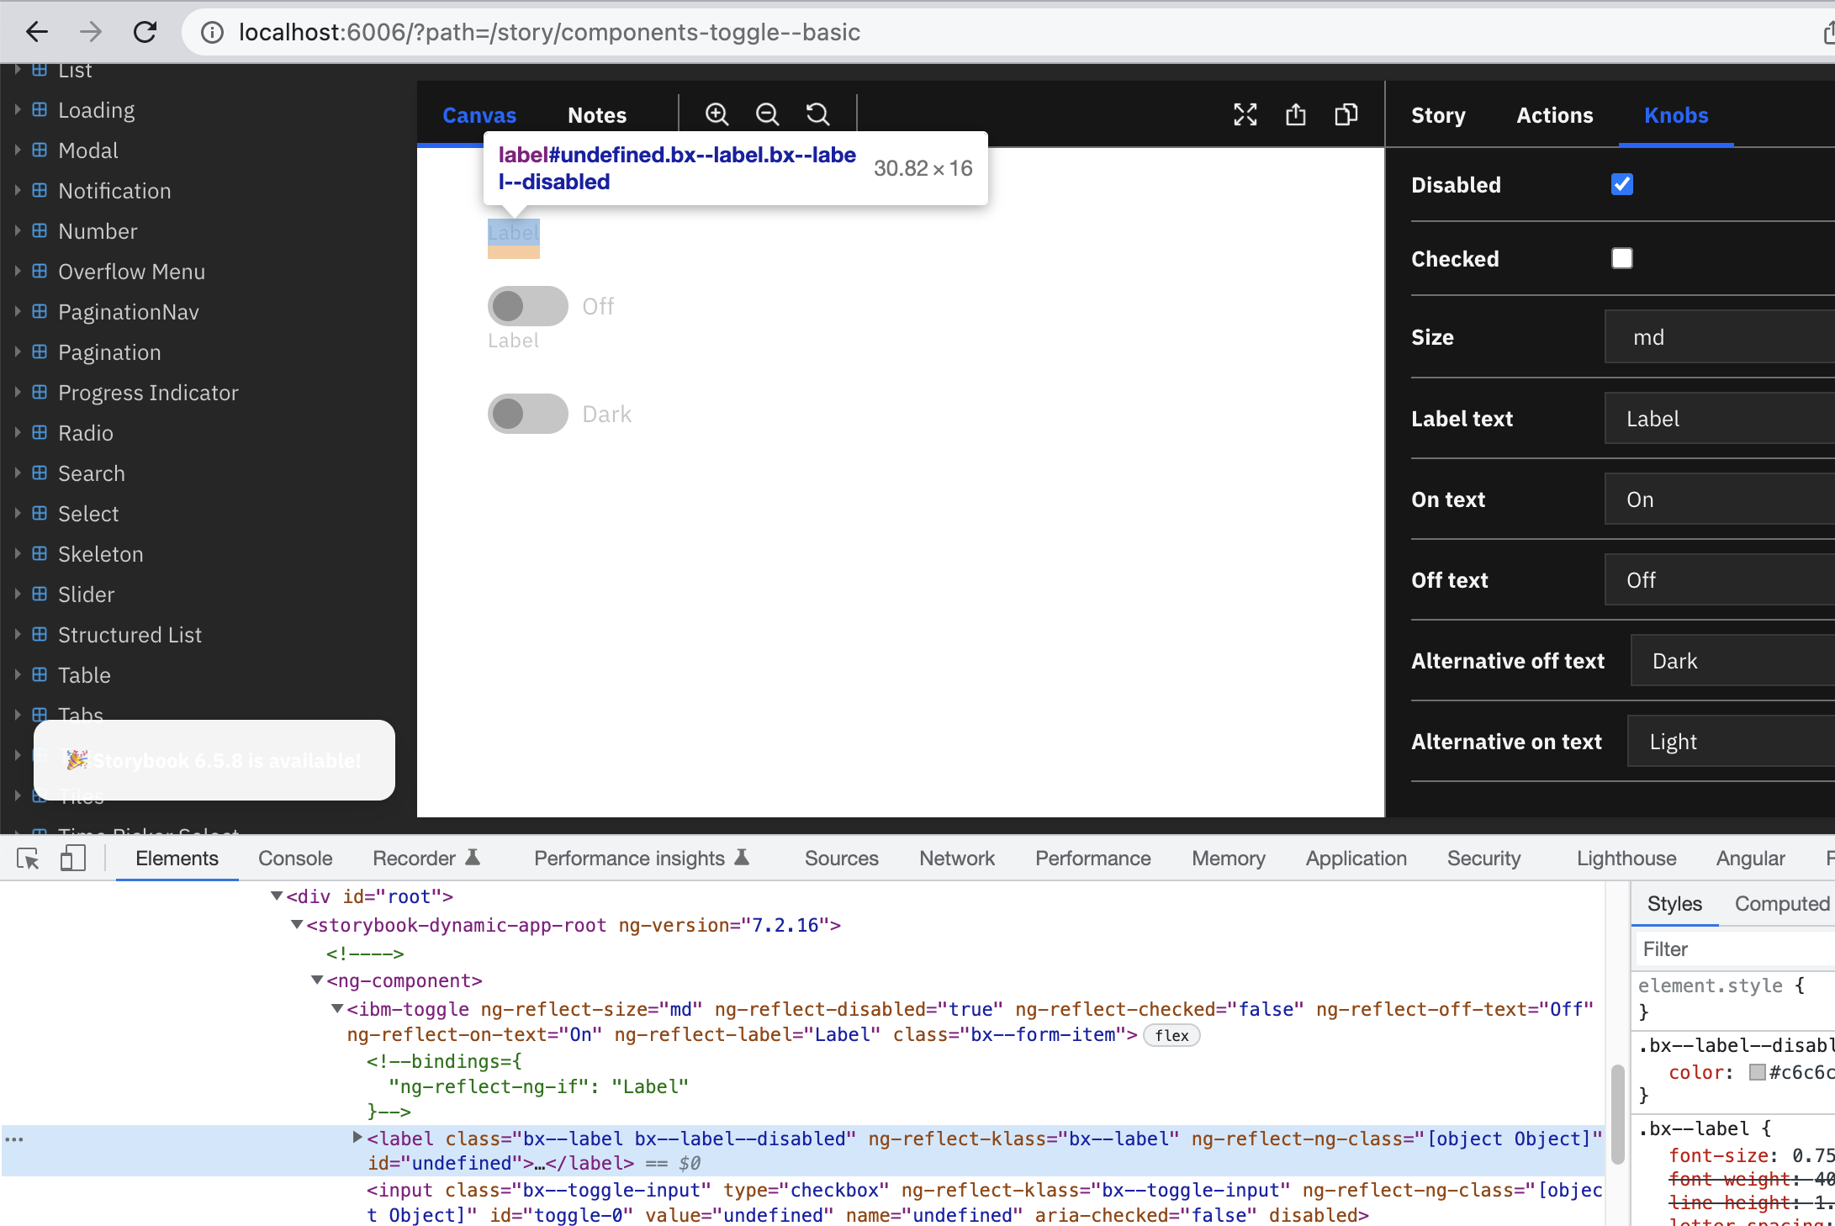Uncheck the Disabled knob checkbox
Image resolution: width=1835 pixels, height=1226 pixels.
point(1622,184)
